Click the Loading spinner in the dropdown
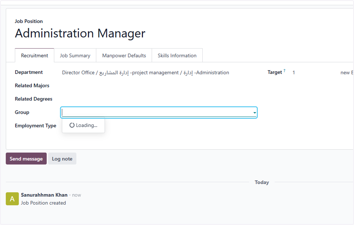Image resolution: width=354 pixels, height=225 pixels. coord(72,125)
